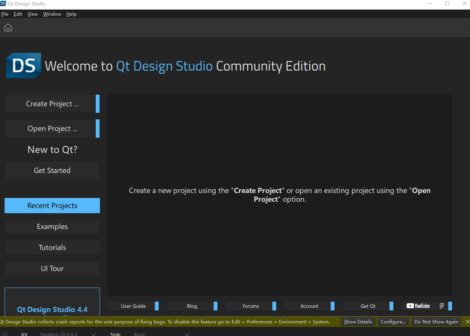The height and width of the screenshot is (336, 470).
Task: Open the File menu
Action: tap(5, 14)
